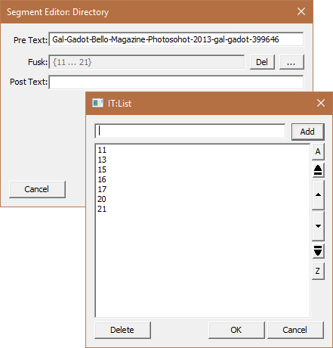Click into the Pre Text field
333x348 pixels.
(x=176, y=39)
